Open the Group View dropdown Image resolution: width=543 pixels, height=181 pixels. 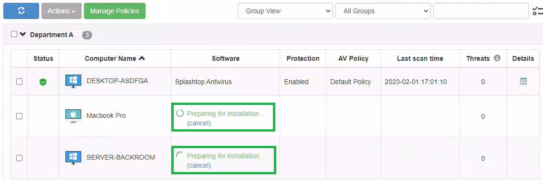(285, 11)
